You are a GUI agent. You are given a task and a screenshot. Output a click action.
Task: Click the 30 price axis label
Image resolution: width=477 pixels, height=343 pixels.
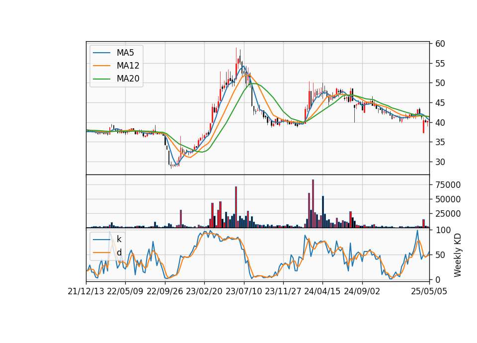point(440,162)
